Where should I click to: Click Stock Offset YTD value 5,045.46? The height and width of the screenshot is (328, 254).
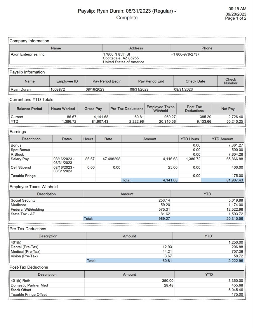[x=236, y=290]
